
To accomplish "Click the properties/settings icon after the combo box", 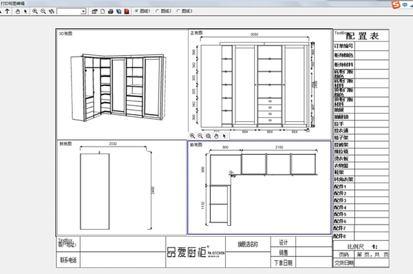I will point(94,11).
